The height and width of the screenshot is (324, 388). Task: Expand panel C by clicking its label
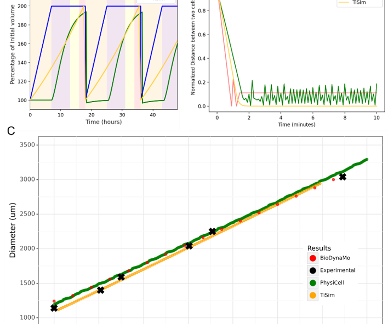[10, 131]
